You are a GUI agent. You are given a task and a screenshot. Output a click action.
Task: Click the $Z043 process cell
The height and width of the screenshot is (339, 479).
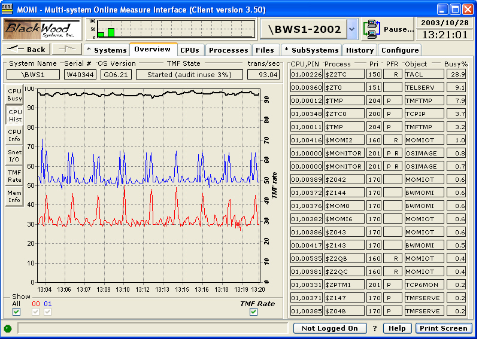[x=344, y=231]
